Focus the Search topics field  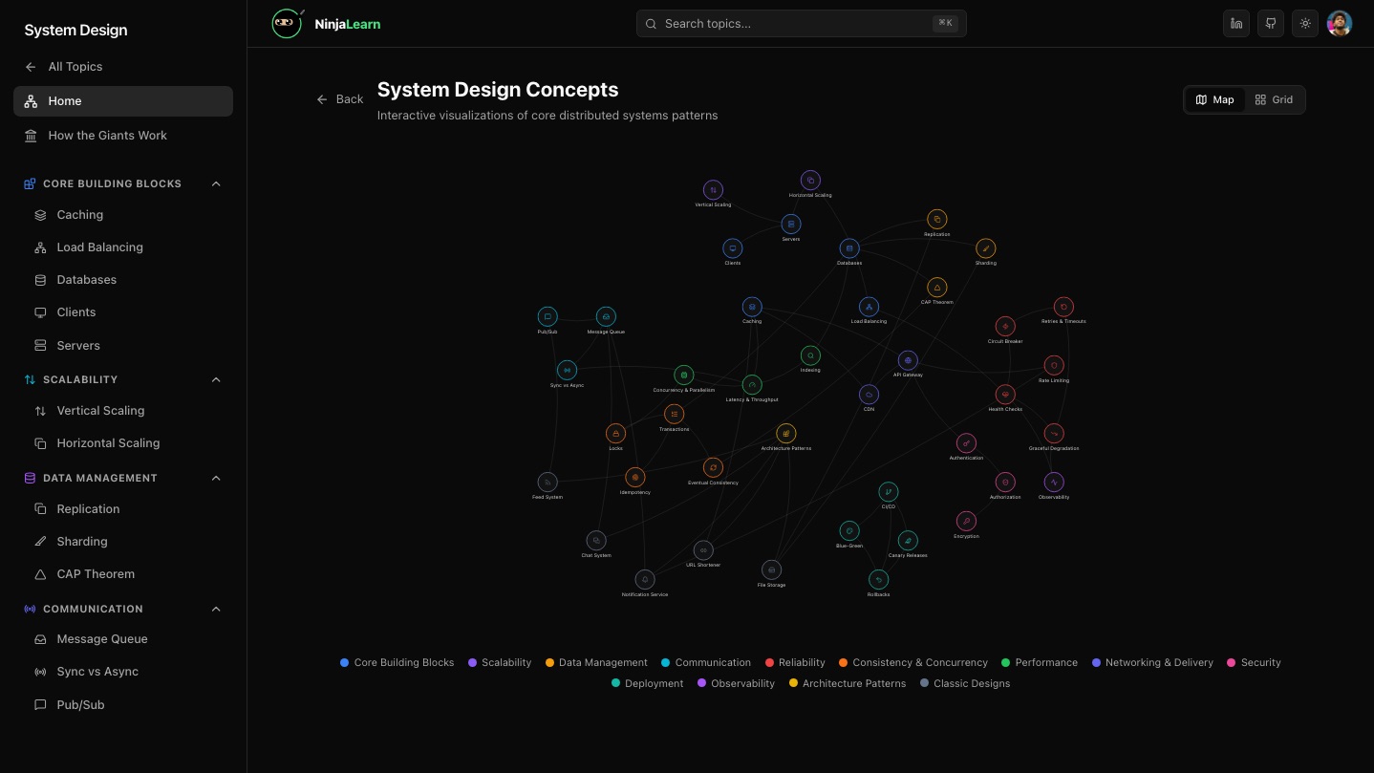(801, 24)
